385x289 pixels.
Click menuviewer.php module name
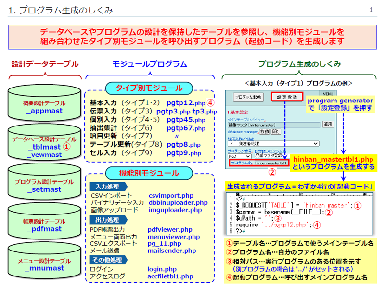point(174,237)
